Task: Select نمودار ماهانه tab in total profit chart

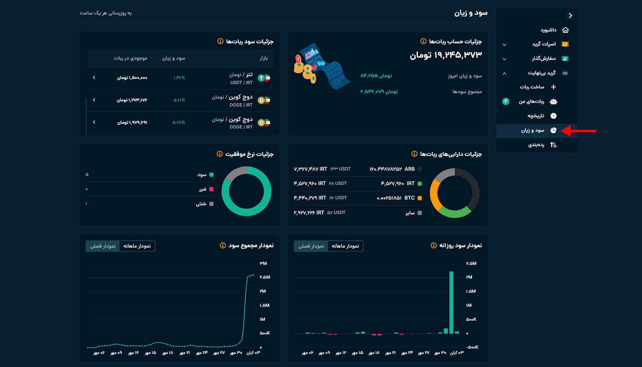Action: point(137,246)
